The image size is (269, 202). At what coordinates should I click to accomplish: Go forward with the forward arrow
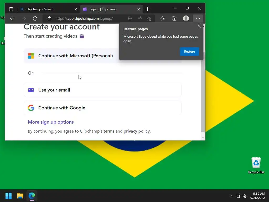pyautogui.click(x=24, y=18)
